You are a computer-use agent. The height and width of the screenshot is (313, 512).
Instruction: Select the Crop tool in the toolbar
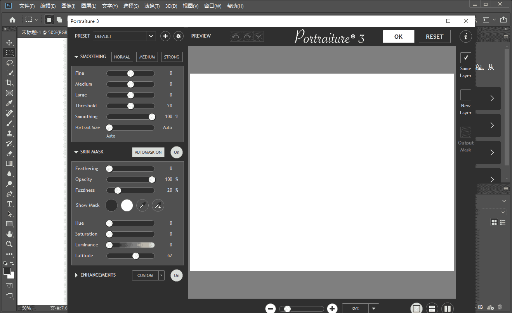pos(9,83)
